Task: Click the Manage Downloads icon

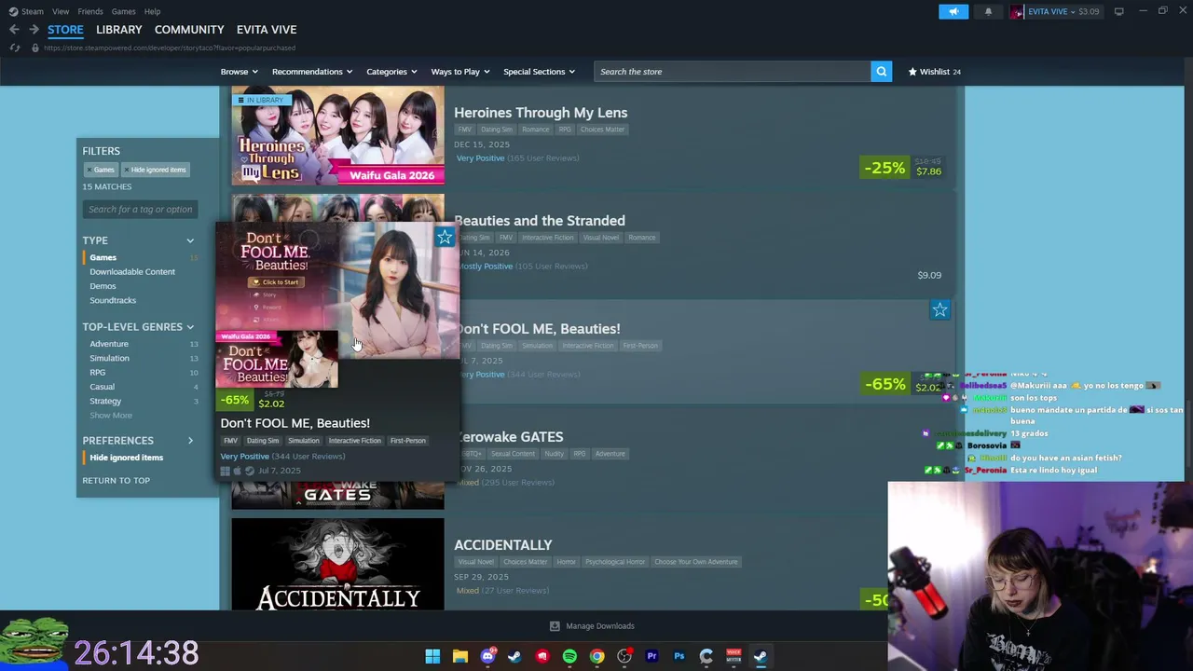Action: [x=555, y=626]
